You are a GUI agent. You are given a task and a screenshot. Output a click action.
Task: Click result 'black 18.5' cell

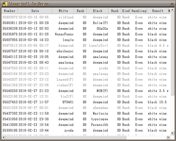(x=157, y=102)
